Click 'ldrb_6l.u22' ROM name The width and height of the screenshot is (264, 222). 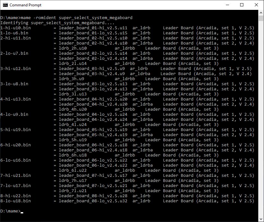coord(73,170)
